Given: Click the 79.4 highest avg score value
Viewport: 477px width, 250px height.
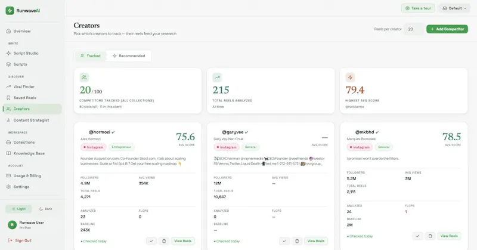Looking at the screenshot, I should pos(355,90).
